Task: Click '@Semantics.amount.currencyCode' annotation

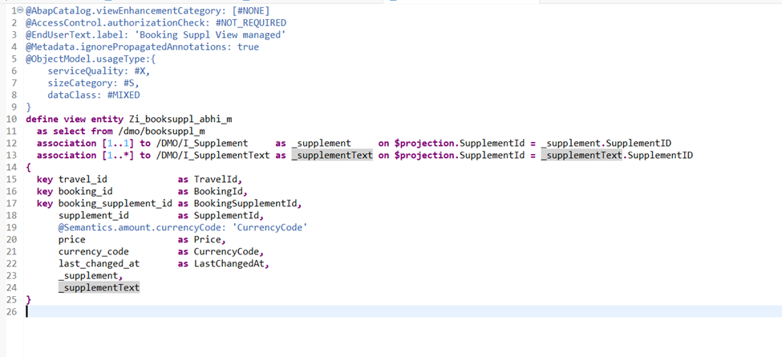Action: point(142,227)
